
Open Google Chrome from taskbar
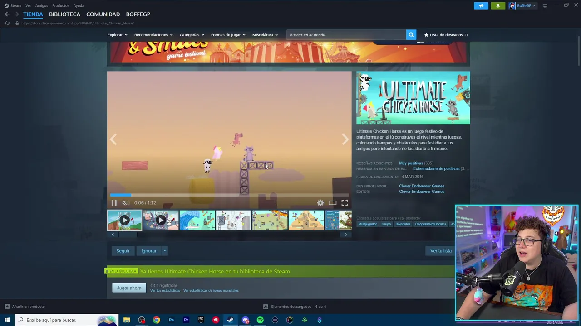[x=157, y=320]
